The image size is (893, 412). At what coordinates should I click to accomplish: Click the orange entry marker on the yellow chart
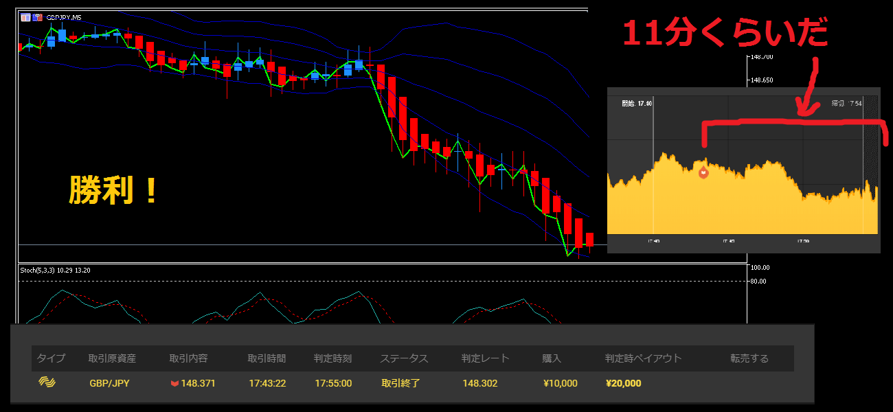(x=703, y=173)
